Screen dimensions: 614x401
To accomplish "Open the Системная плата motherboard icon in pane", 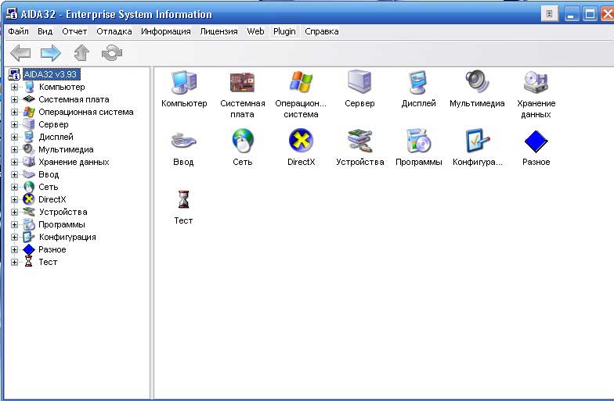I will tap(243, 83).
